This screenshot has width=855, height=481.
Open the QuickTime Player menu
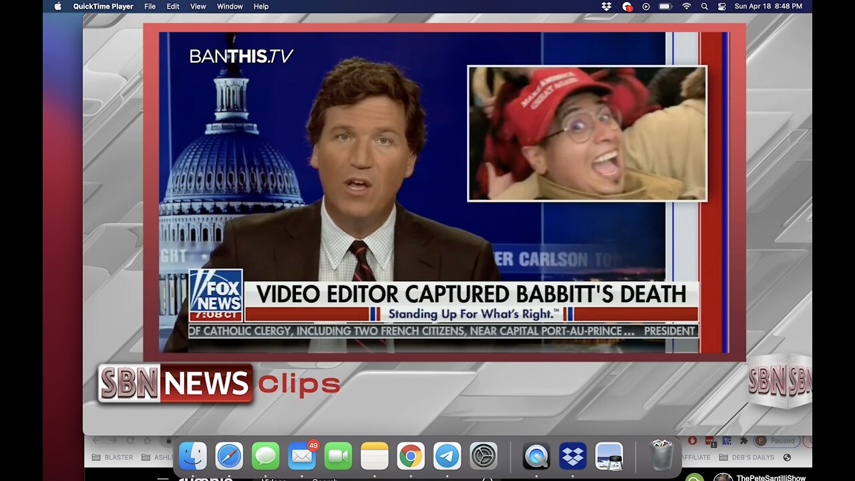point(103,6)
